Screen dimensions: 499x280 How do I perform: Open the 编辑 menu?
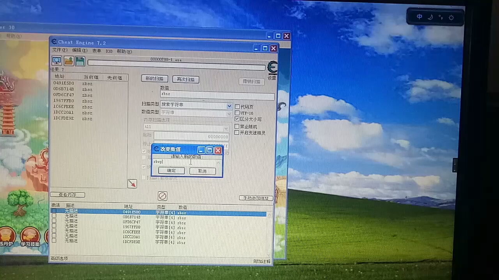pyautogui.click(x=80, y=51)
